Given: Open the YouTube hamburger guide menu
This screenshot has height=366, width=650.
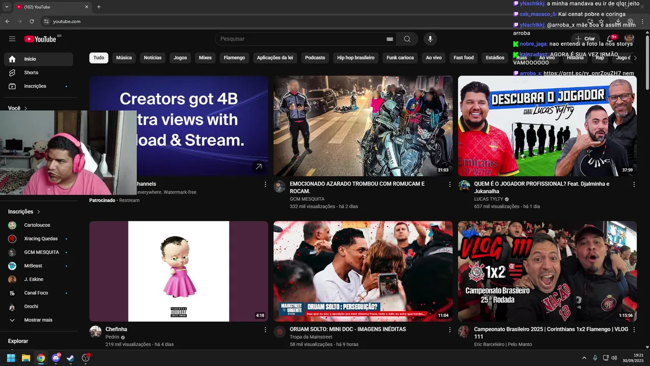Looking at the screenshot, I should 12,39.
